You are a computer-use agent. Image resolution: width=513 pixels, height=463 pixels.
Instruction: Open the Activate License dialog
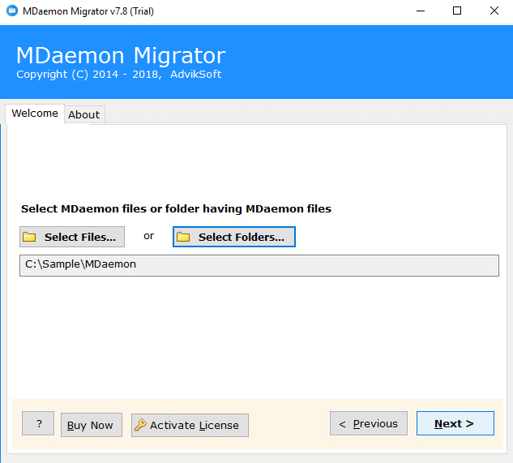point(190,425)
